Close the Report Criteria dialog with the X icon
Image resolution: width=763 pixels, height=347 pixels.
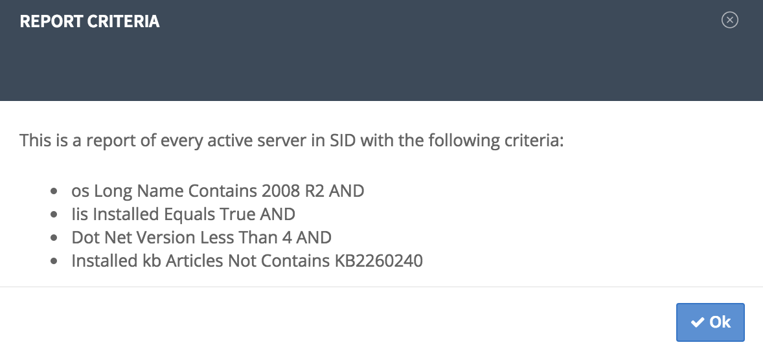point(729,20)
